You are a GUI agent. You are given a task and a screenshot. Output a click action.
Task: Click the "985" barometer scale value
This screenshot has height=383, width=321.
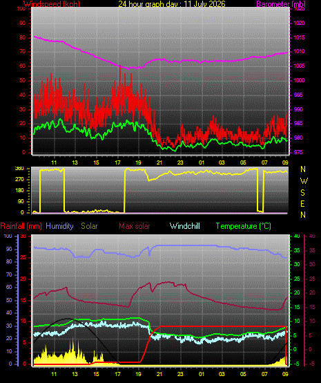[x=298, y=123]
